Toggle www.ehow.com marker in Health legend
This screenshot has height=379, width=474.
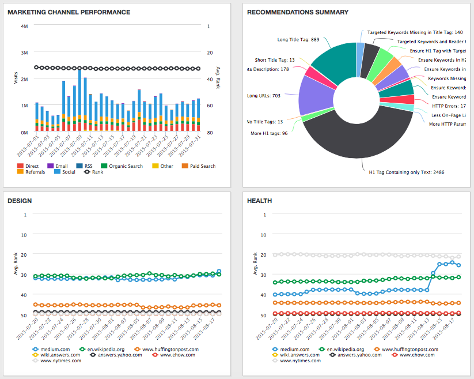point(395,355)
